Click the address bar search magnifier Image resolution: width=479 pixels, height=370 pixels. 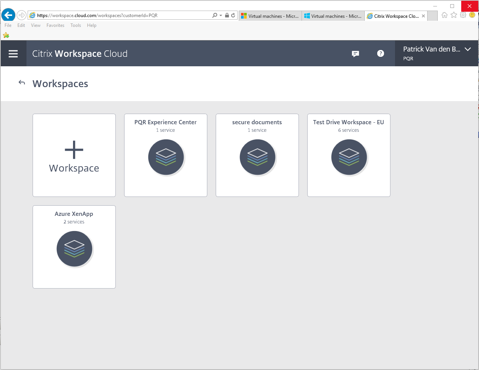click(x=215, y=16)
